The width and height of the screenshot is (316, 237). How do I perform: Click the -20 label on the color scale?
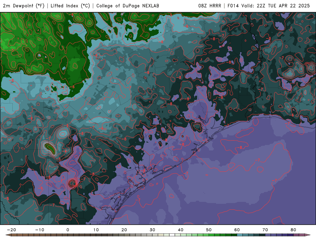coord(11,230)
